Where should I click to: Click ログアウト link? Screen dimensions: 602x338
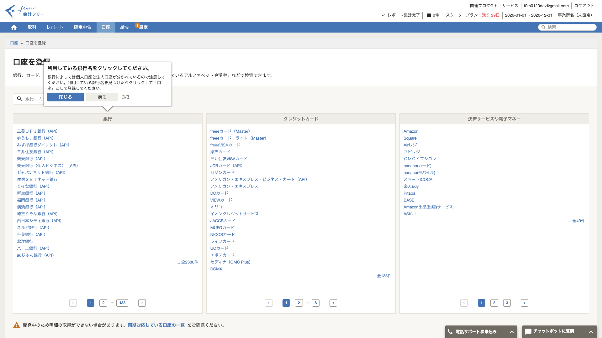(x=584, y=6)
